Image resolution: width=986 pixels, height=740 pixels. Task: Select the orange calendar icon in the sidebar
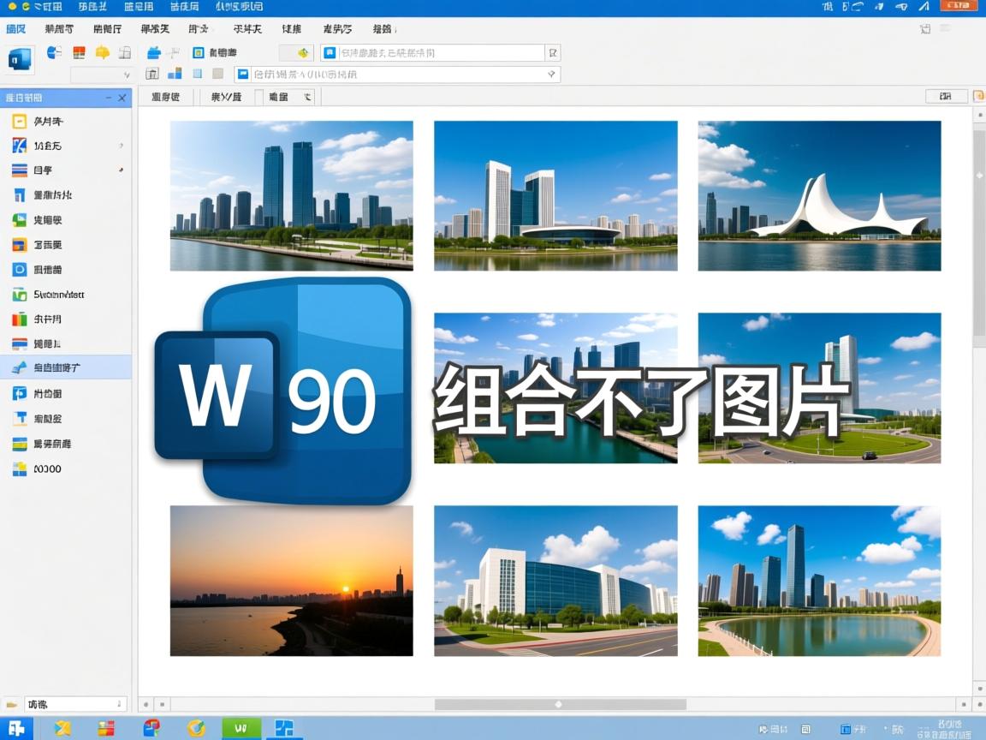[x=19, y=121]
